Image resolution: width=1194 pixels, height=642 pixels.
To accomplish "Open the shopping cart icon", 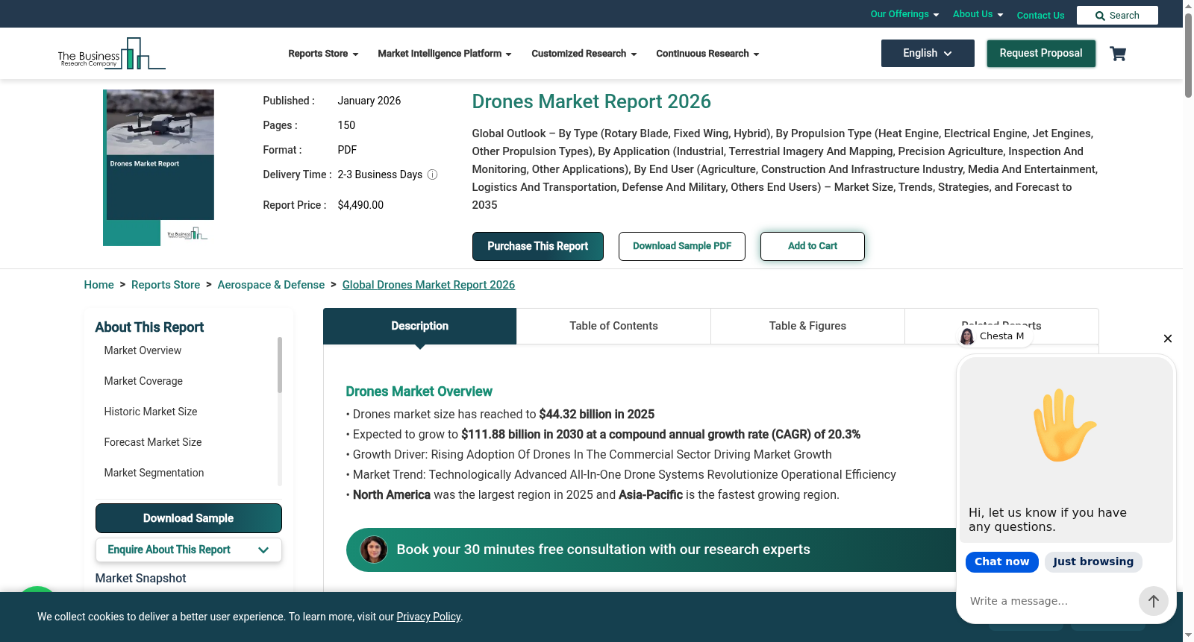I will (1118, 54).
